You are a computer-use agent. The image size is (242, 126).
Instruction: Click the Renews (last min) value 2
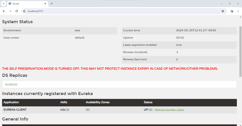[x=177, y=59]
